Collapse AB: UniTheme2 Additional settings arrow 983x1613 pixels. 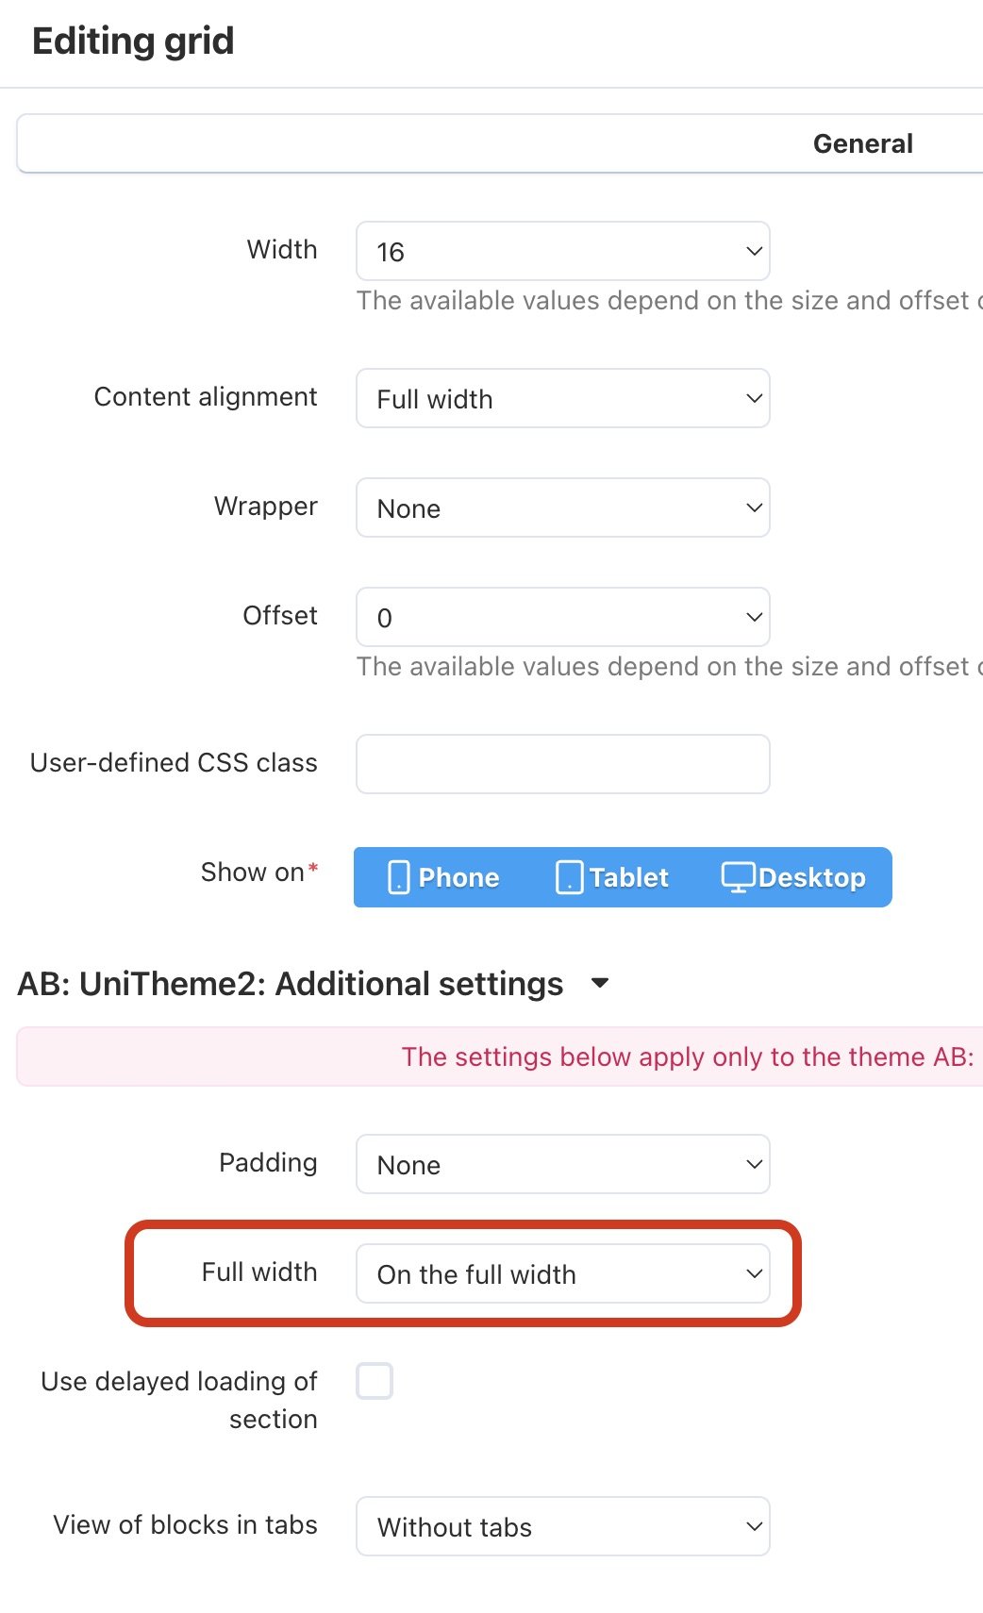click(x=599, y=984)
